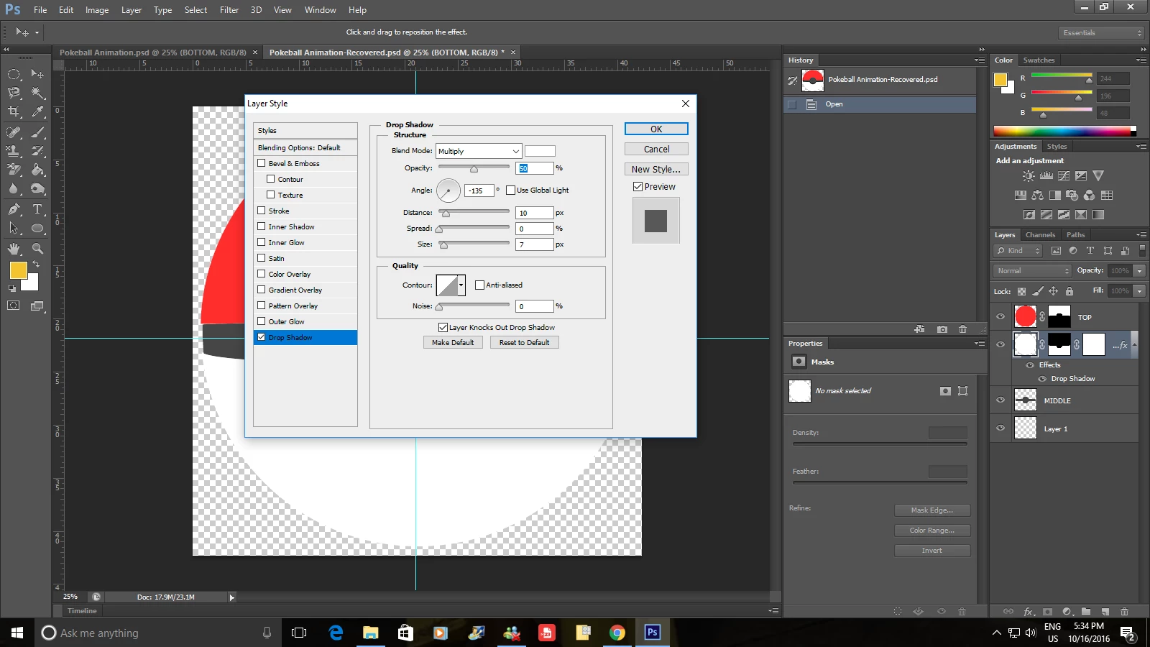1150x647 pixels.
Task: Open the shadow color swatch
Action: [x=540, y=151]
